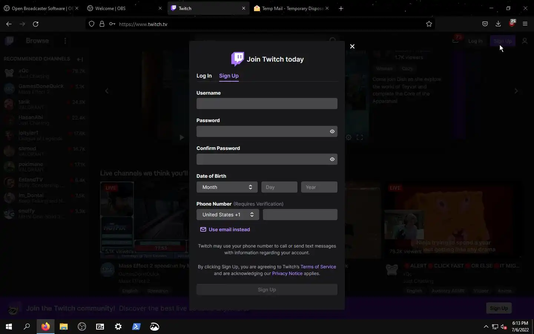Click the Firefox taskbar icon
534x334 pixels.
pos(45,327)
